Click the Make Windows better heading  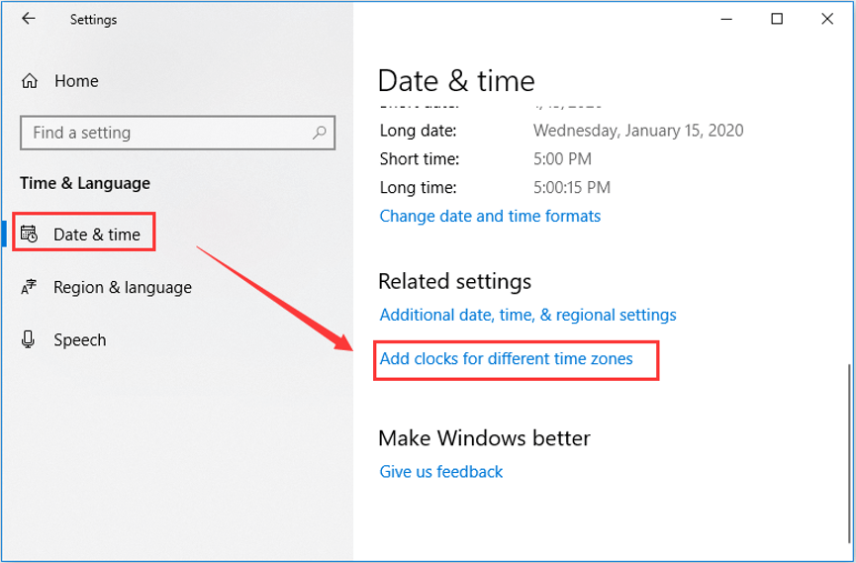484,438
